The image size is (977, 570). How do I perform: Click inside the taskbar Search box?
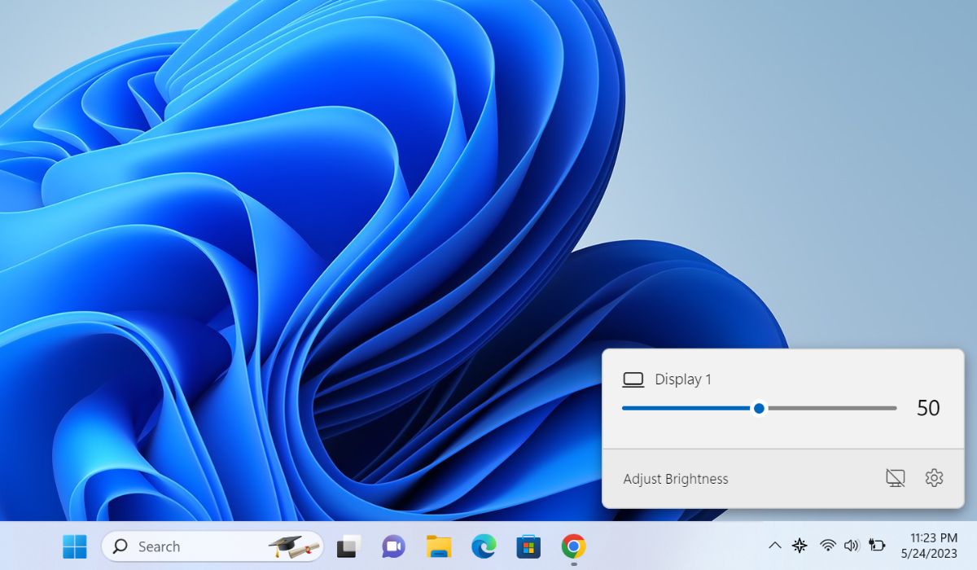click(187, 546)
